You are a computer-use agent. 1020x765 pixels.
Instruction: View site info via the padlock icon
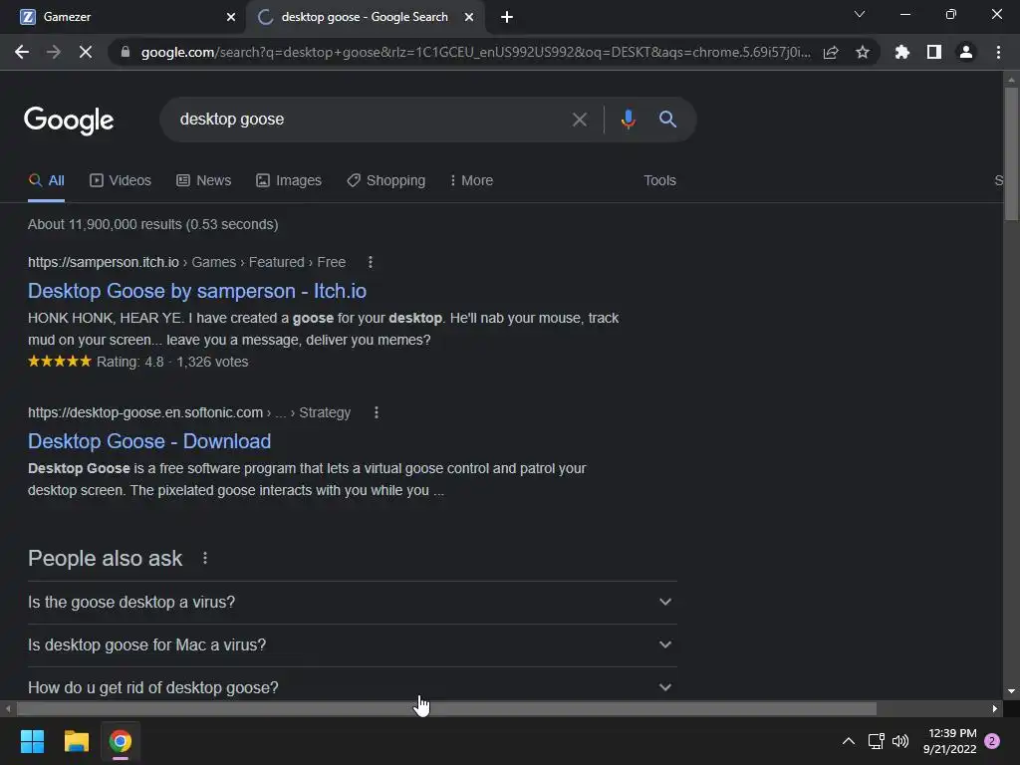tap(126, 52)
